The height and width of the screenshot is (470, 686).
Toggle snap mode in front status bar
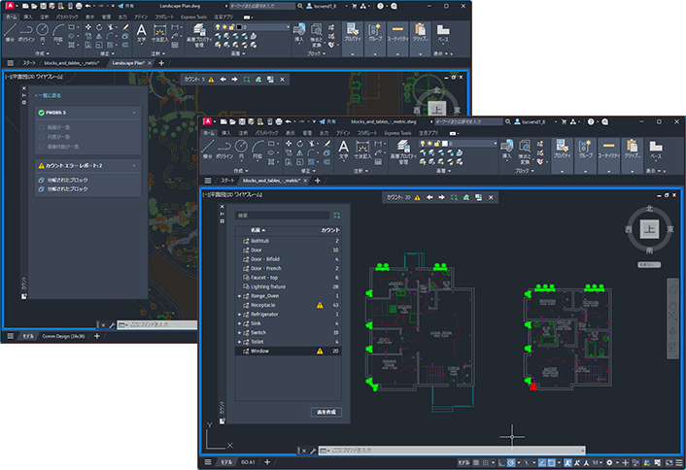[x=486, y=462]
